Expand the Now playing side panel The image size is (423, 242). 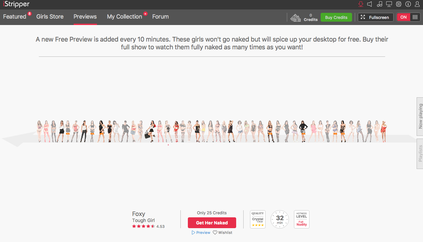[420, 116]
